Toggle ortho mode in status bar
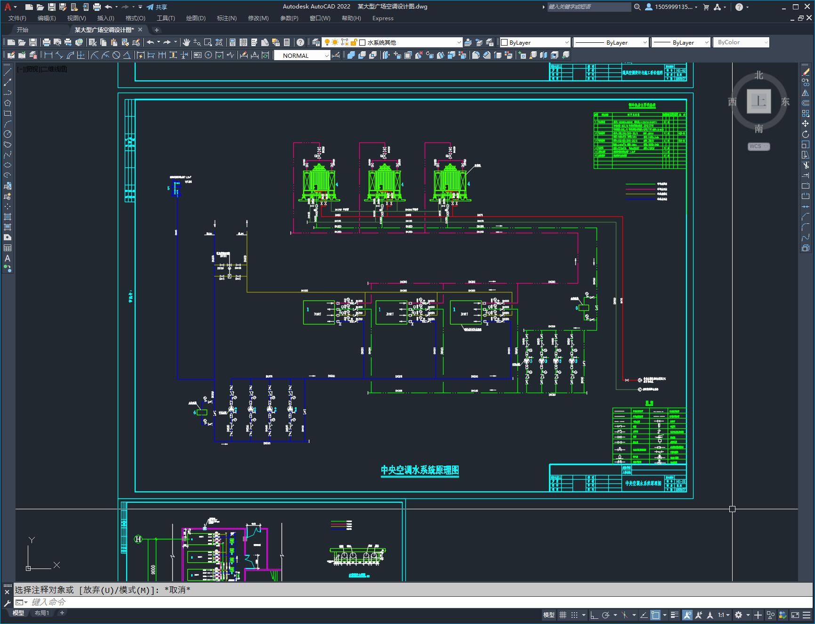 tap(594, 615)
